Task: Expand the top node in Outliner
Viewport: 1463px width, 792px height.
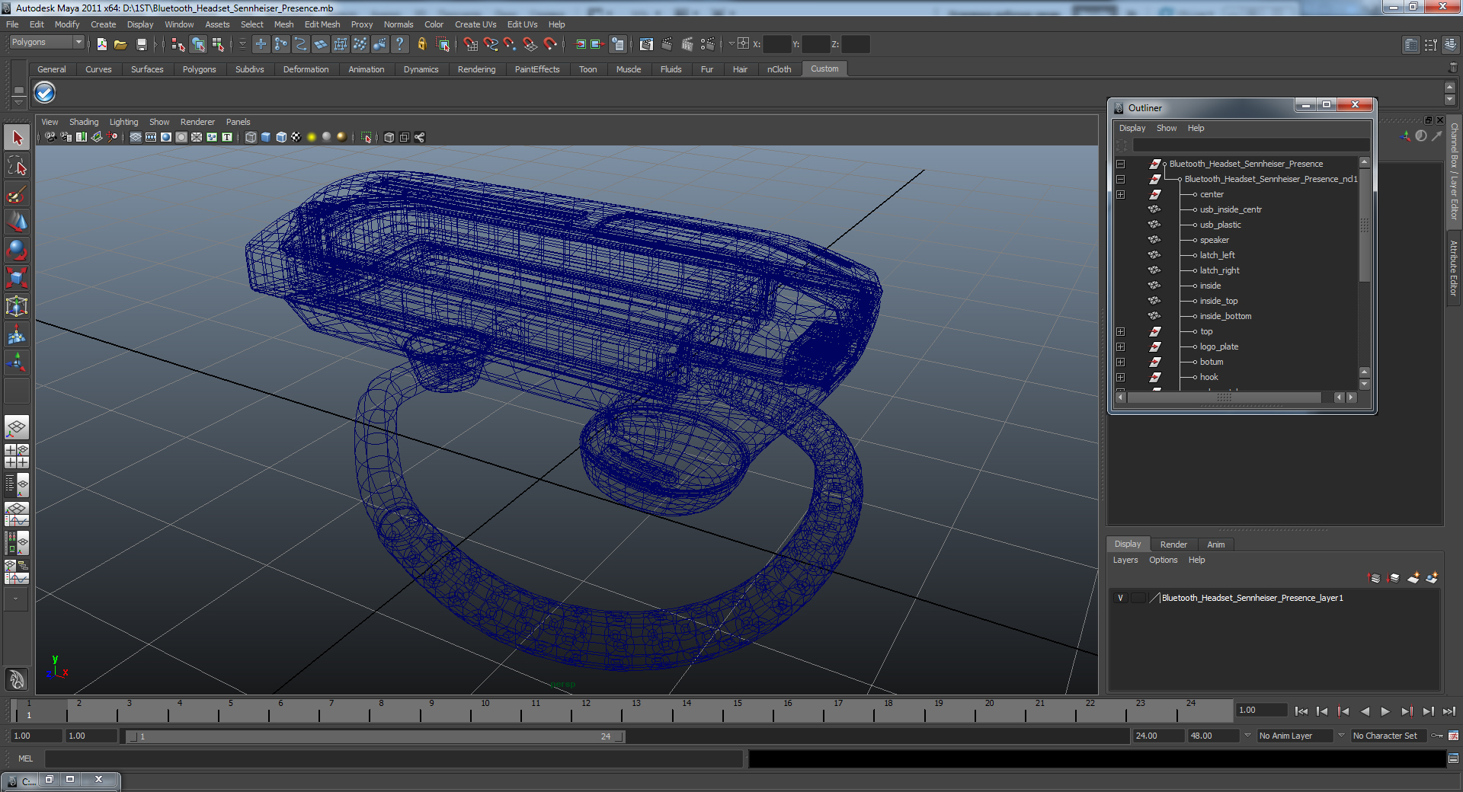Action: [x=1120, y=331]
